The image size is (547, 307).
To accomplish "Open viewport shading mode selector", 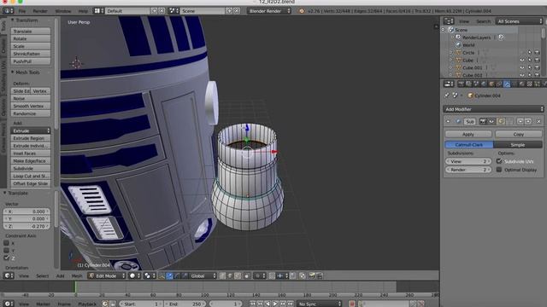I will pos(134,275).
